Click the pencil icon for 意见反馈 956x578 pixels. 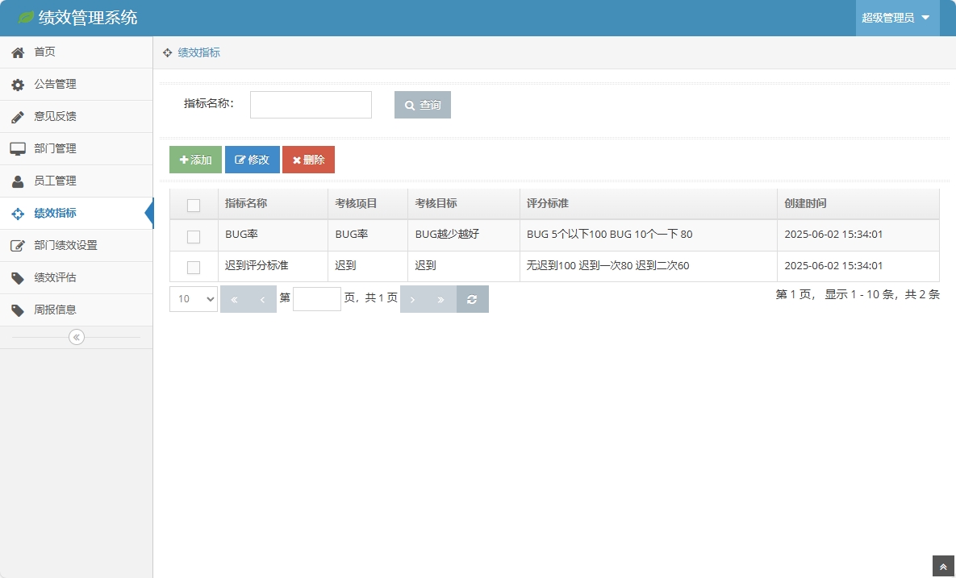tap(18, 117)
